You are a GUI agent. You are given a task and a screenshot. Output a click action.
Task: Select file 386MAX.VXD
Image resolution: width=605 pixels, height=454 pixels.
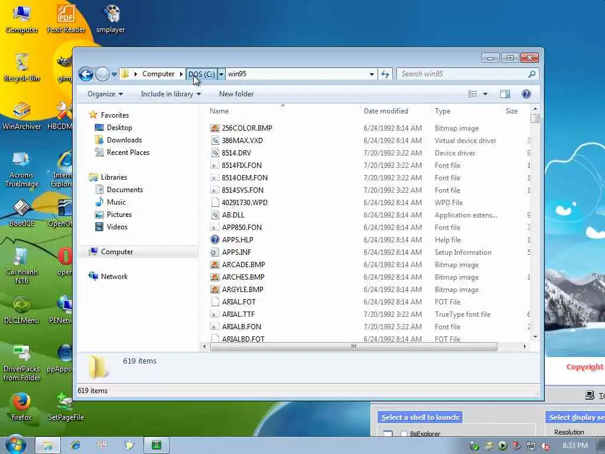tap(242, 141)
